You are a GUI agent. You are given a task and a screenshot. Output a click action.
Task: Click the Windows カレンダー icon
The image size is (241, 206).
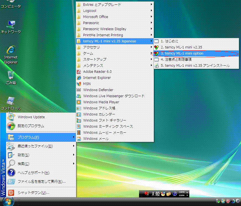tap(79, 114)
